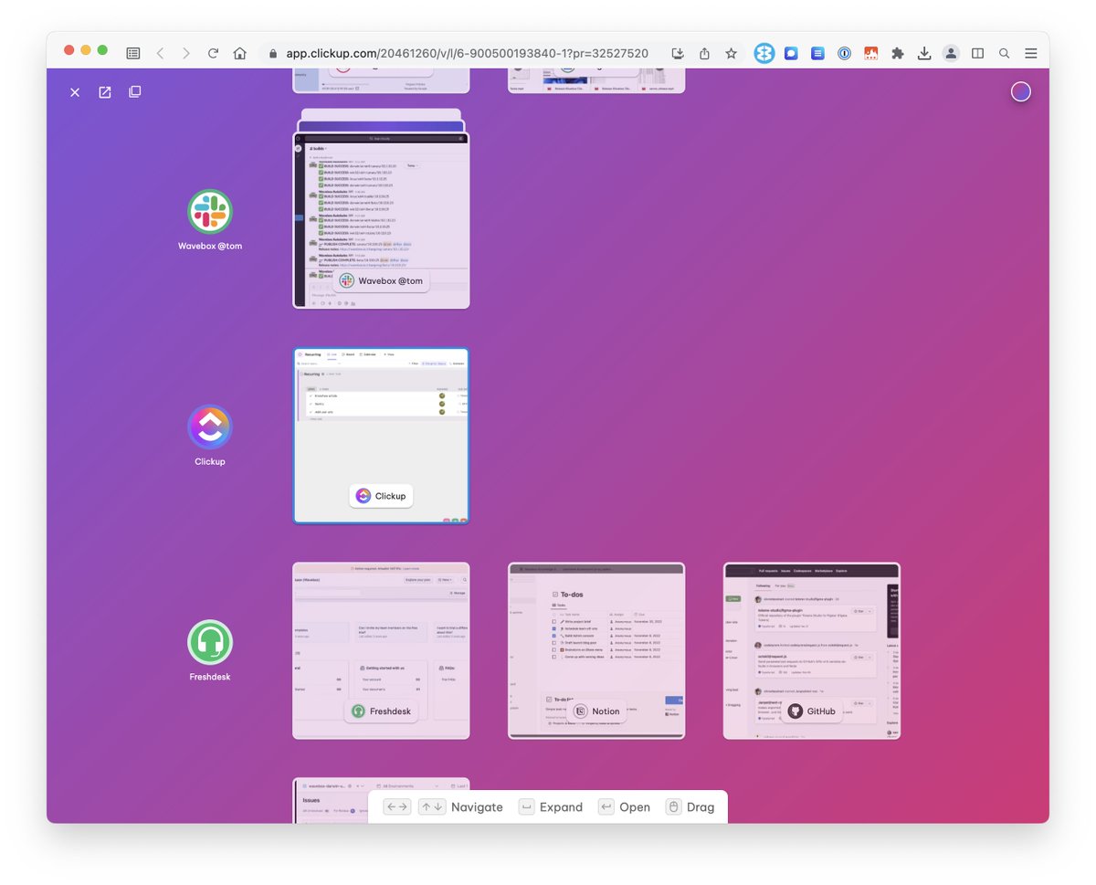Bookmark this page with the star
Screen dimensions: 1096x885
point(731,54)
